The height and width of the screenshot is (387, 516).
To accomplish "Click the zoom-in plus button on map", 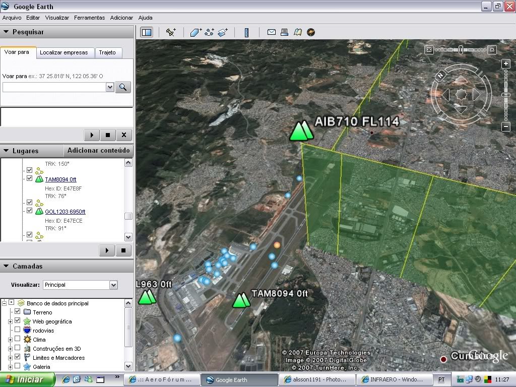I will click(506, 63).
